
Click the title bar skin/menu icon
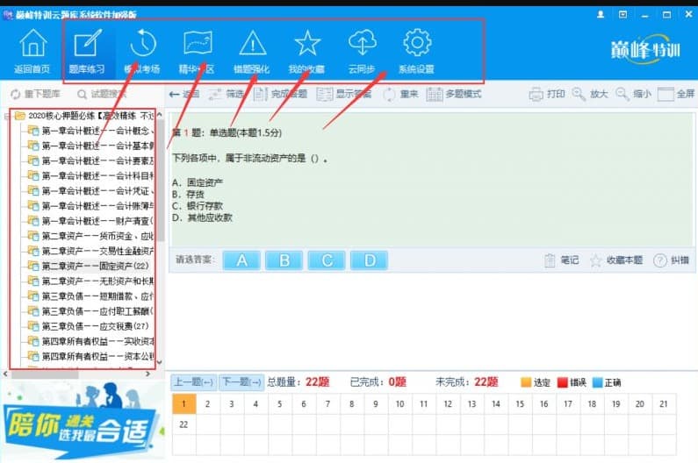click(x=622, y=14)
